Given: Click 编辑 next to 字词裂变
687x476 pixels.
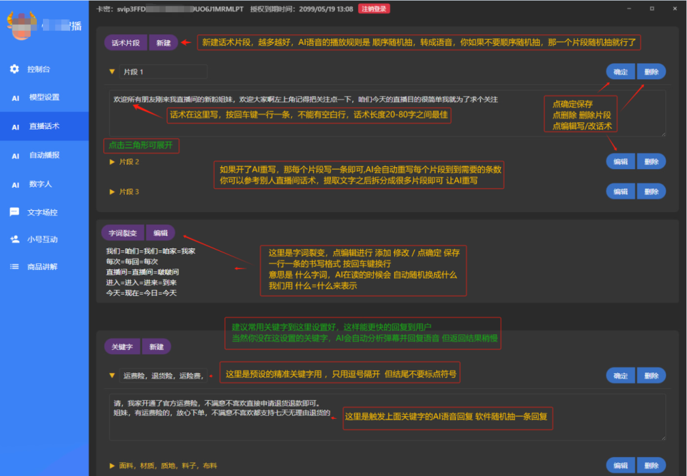Looking at the screenshot, I should [160, 233].
